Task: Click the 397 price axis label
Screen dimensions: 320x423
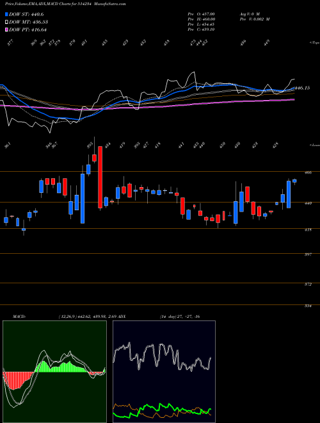Action: [x=309, y=254]
